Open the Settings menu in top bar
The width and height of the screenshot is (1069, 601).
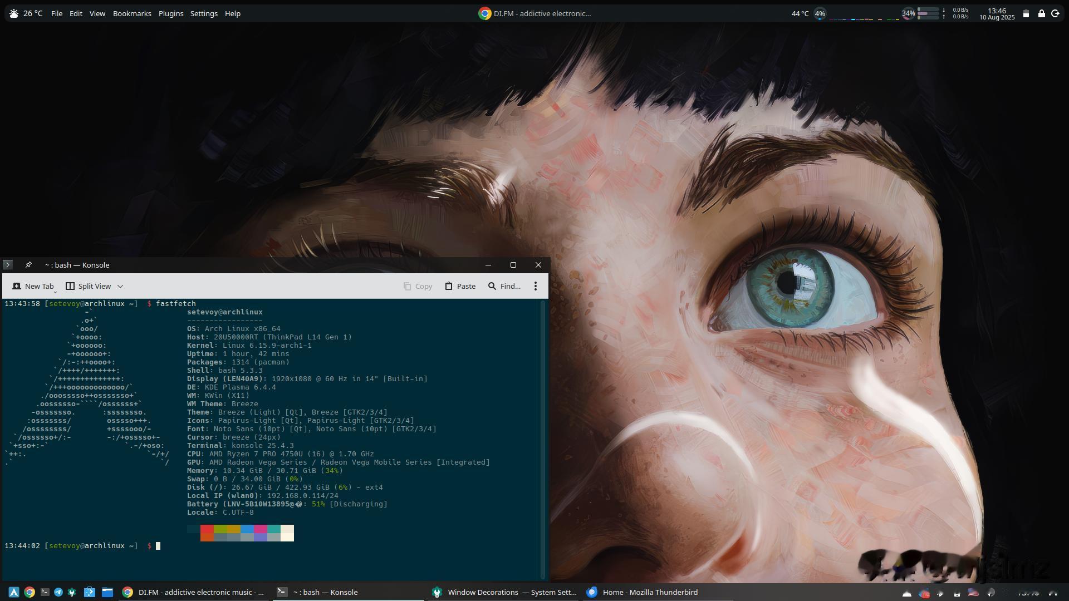[204, 13]
